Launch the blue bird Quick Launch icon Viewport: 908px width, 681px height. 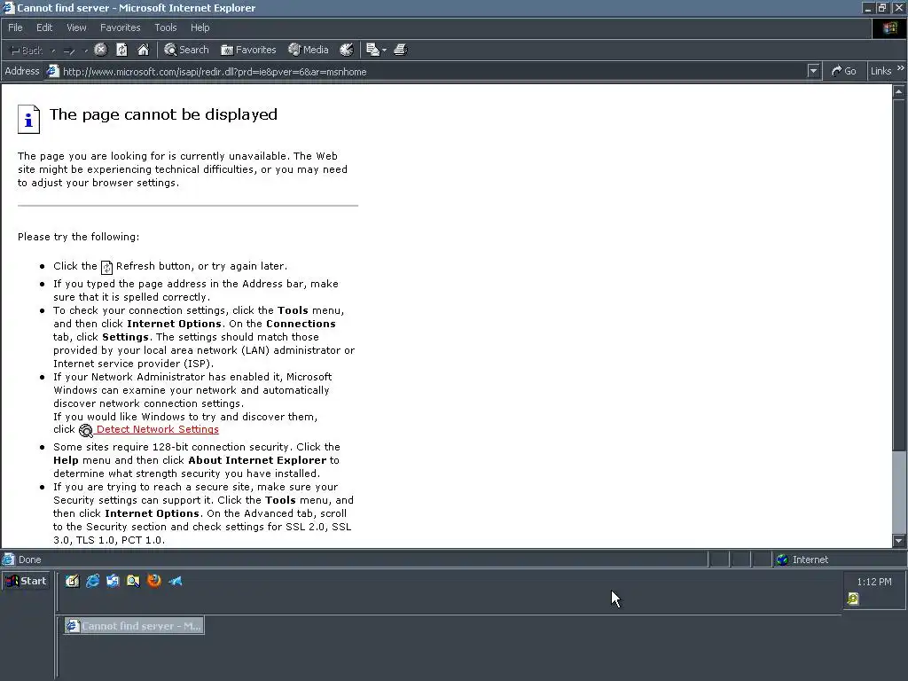click(x=176, y=581)
